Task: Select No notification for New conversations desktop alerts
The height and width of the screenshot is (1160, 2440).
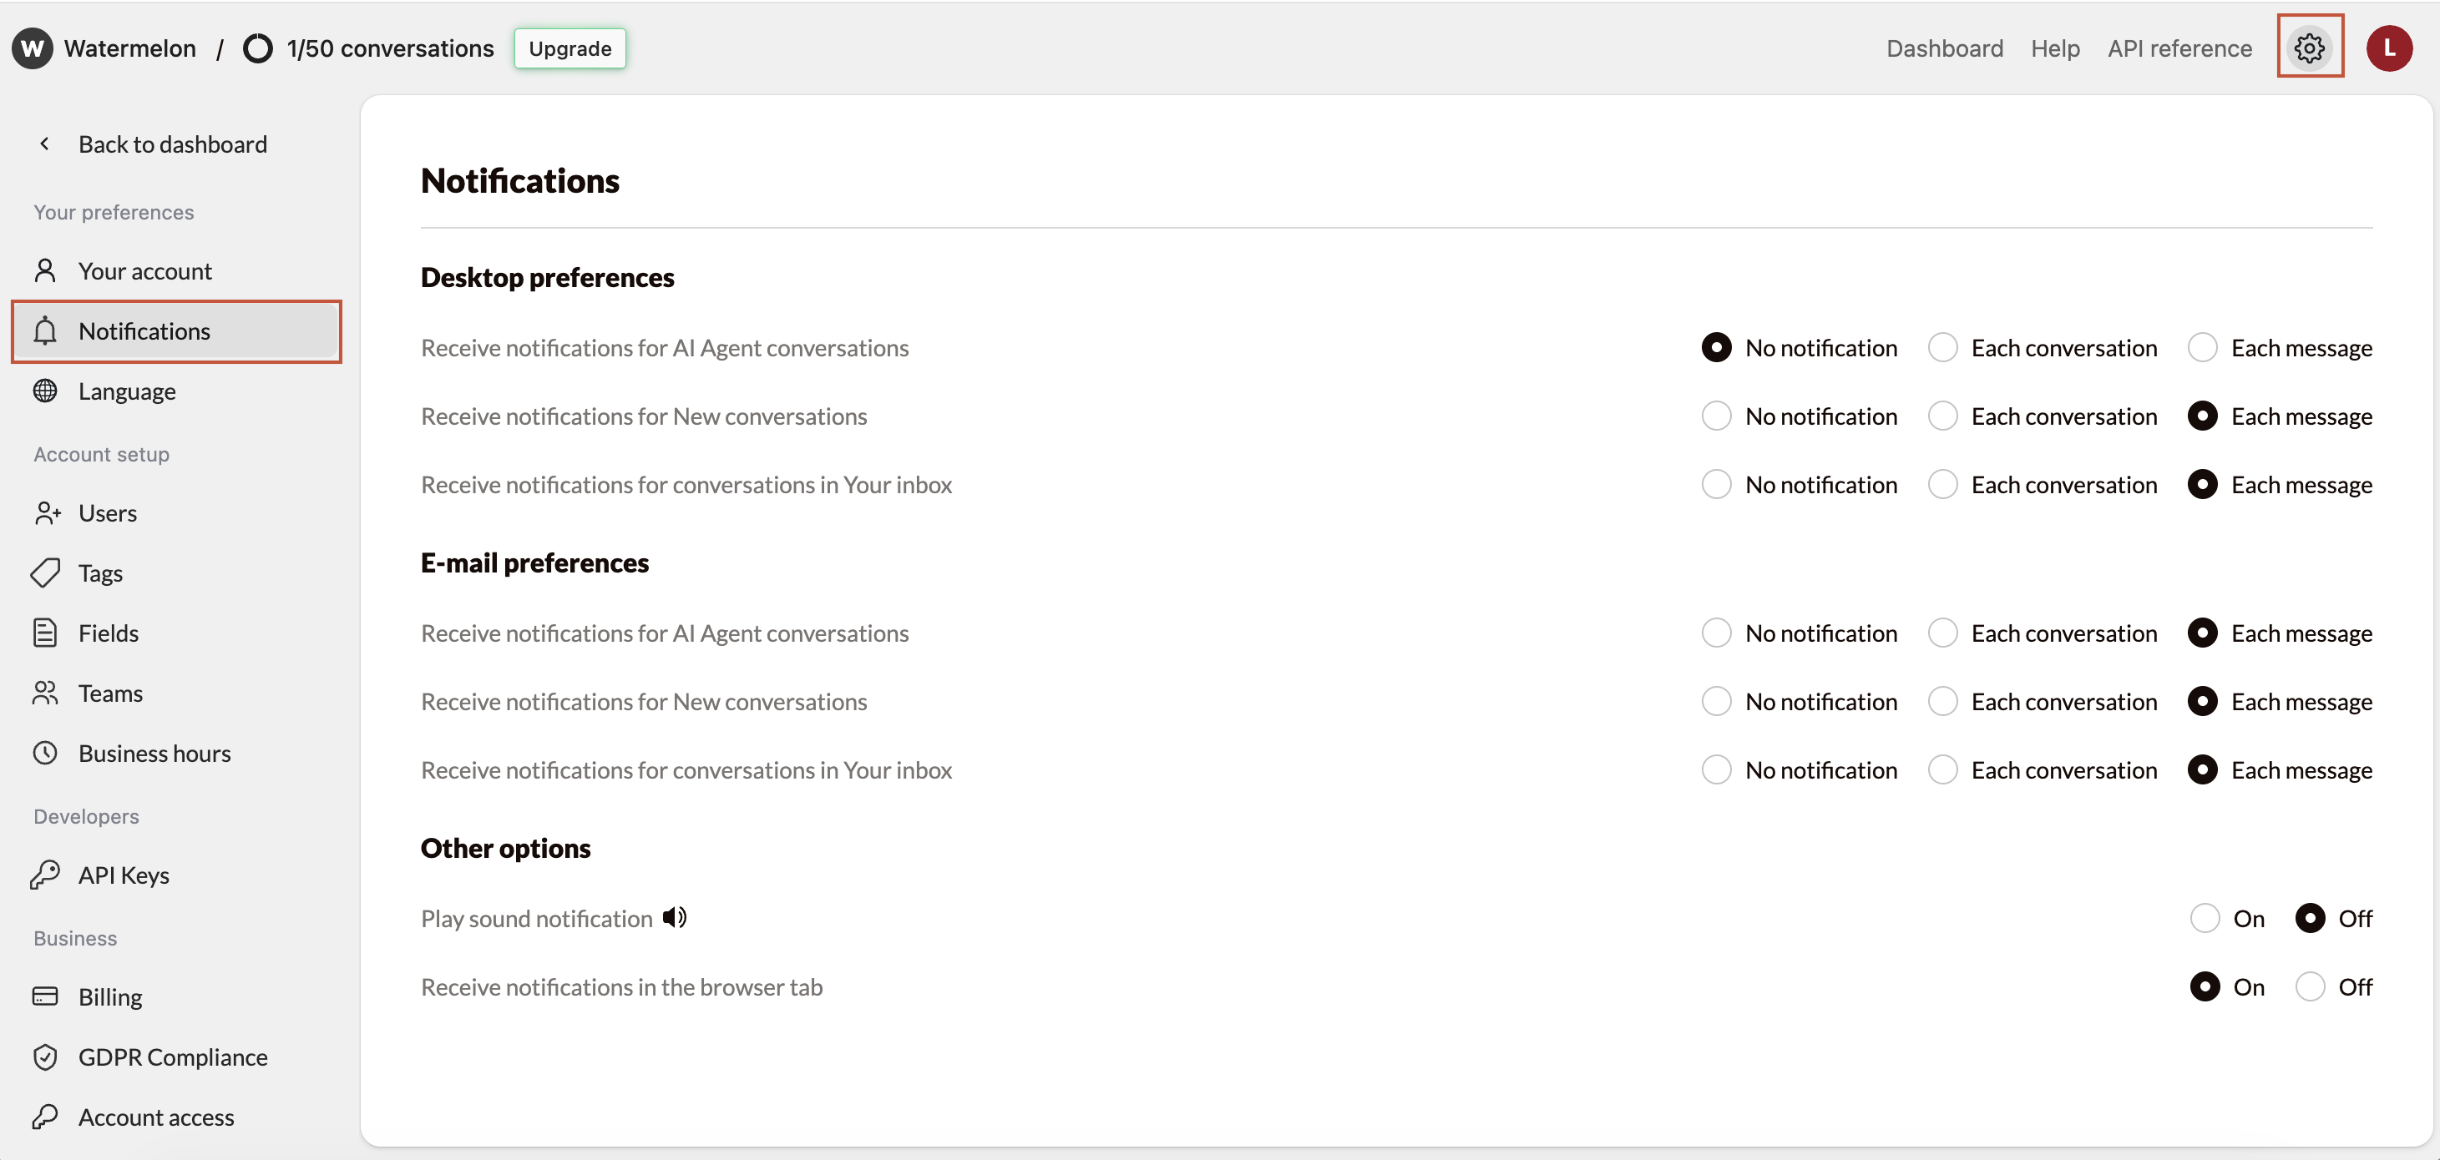Action: click(x=1716, y=416)
